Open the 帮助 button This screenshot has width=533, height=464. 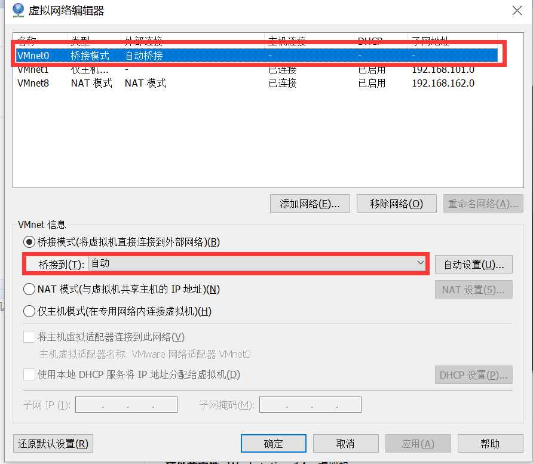[490, 444]
